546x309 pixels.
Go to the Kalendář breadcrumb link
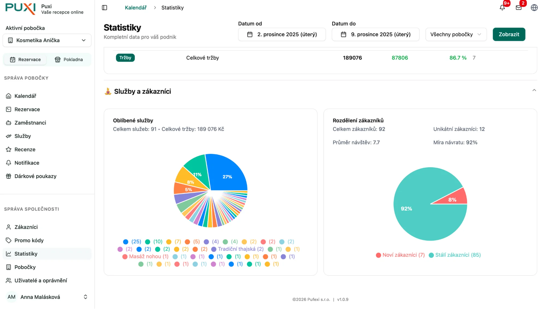pyautogui.click(x=135, y=8)
